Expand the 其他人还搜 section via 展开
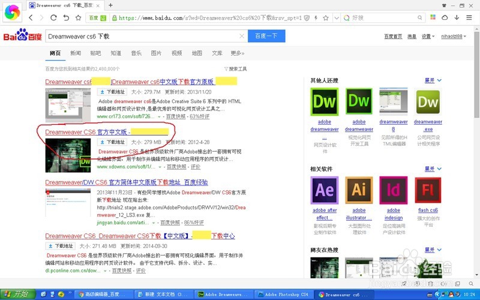 click(x=433, y=80)
